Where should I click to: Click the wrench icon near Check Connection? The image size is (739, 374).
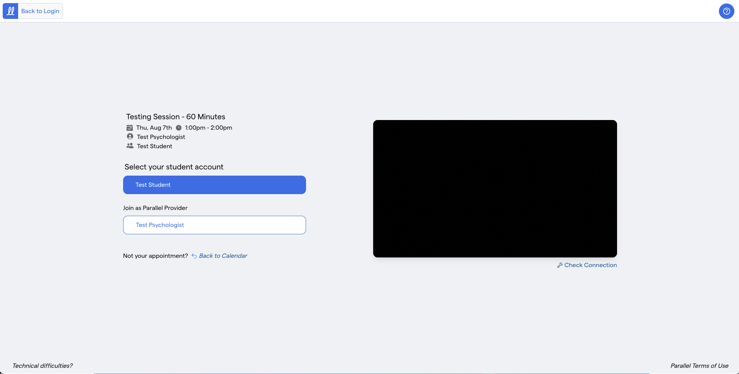(x=560, y=265)
